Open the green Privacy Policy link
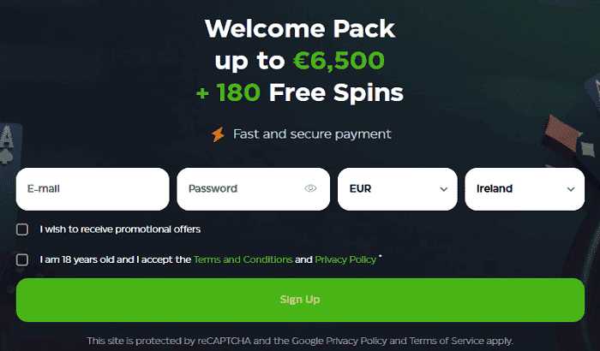Viewport: 600px width, 351px height. tap(345, 259)
